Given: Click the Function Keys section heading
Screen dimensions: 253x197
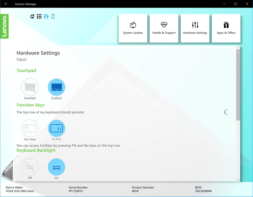Looking at the screenshot, I should (30, 105).
